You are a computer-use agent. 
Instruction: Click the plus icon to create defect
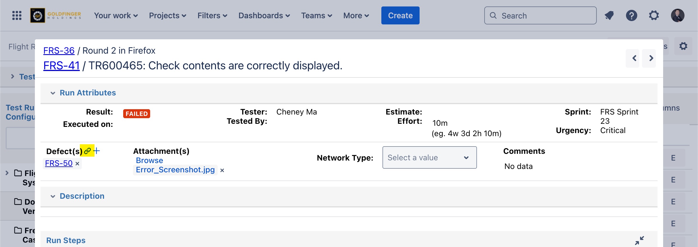click(97, 151)
